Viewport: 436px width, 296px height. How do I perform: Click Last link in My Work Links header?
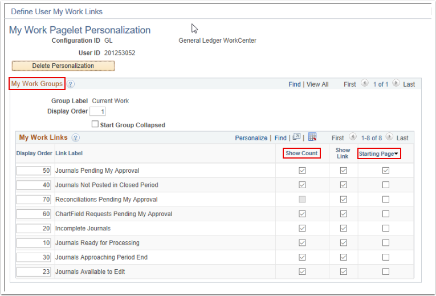pos(402,138)
